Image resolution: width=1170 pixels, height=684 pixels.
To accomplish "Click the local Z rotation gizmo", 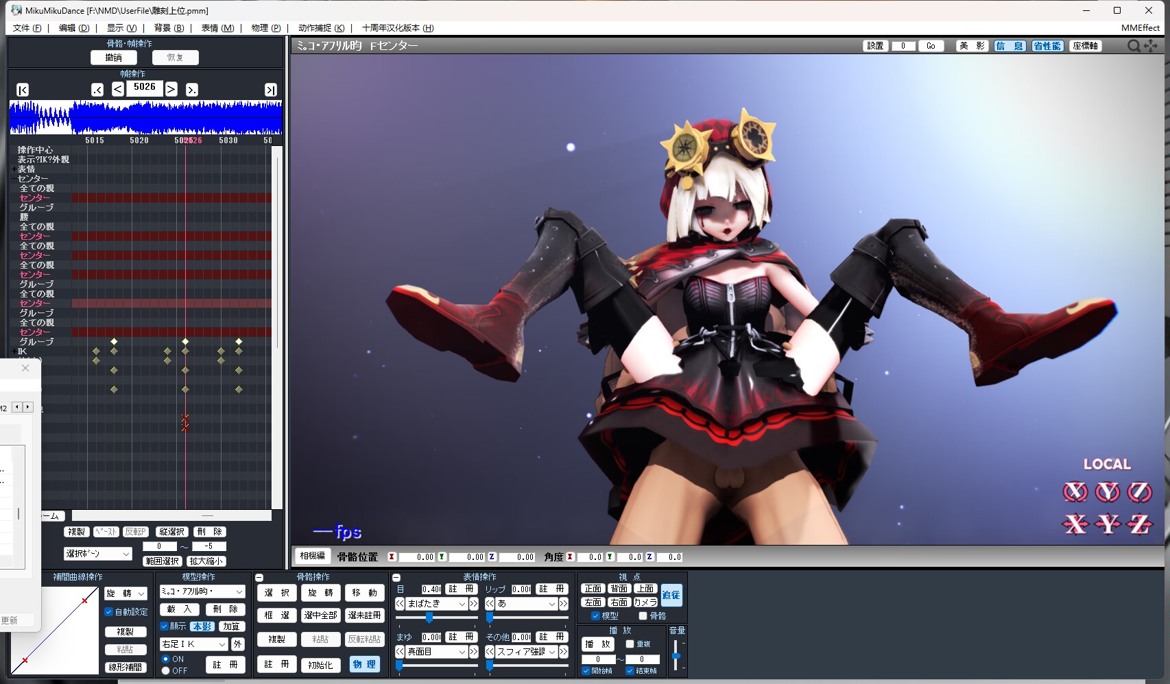I will click(x=1139, y=491).
